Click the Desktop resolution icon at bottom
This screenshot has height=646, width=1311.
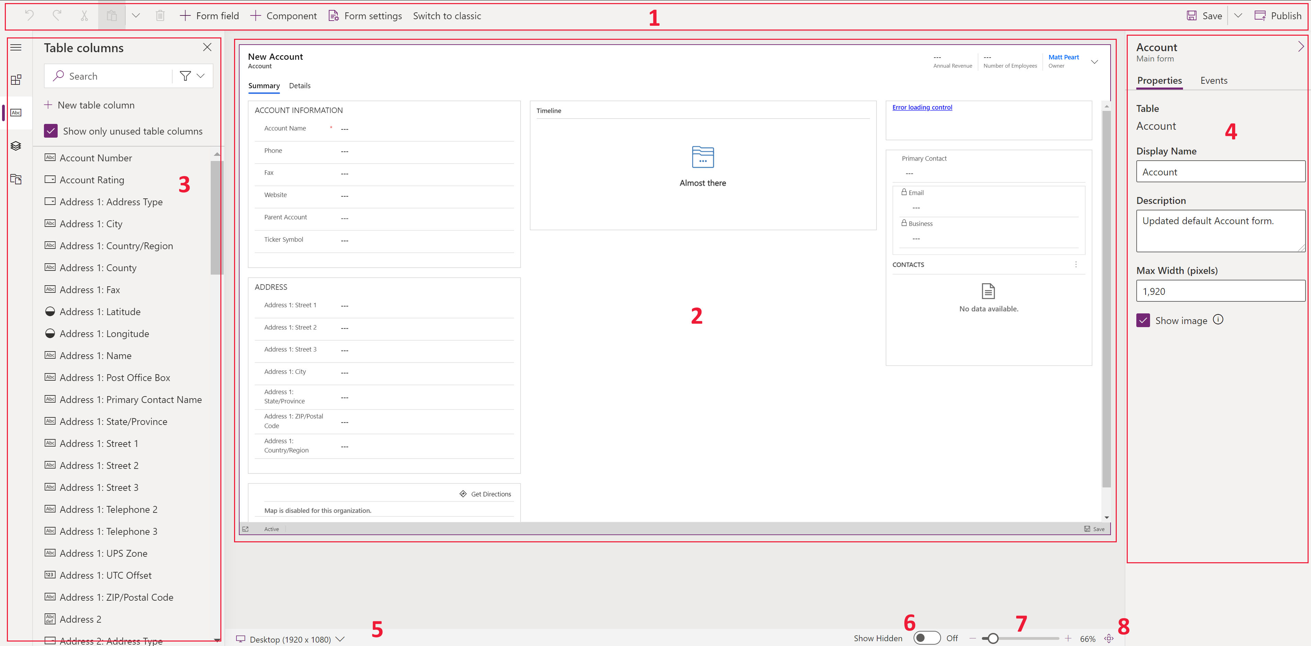point(243,638)
